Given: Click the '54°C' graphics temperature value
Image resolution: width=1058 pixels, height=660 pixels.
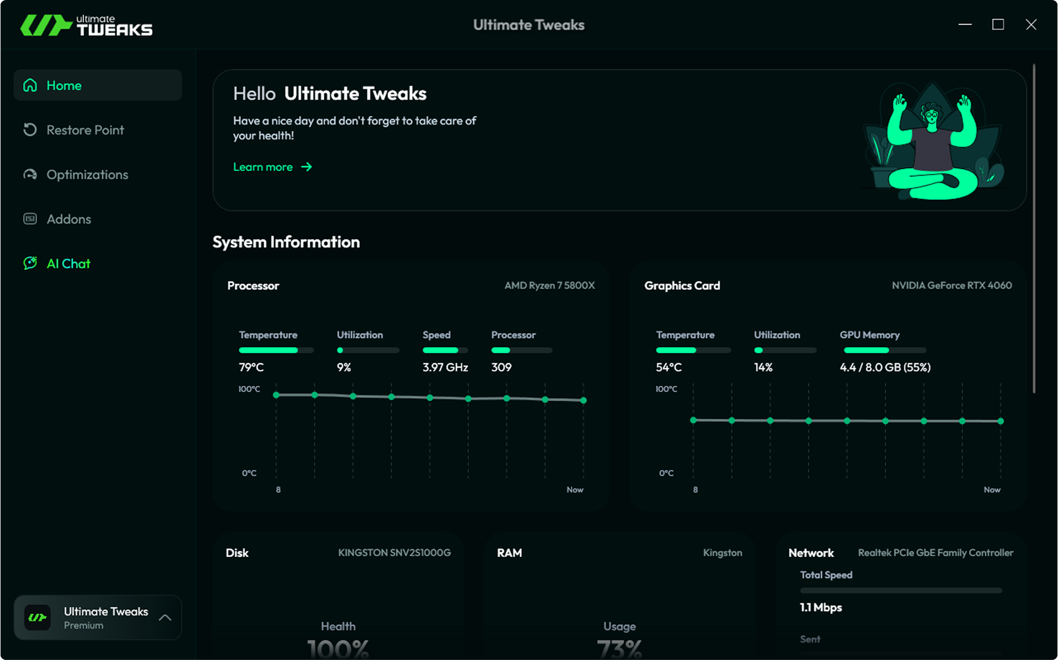Looking at the screenshot, I should 669,367.
